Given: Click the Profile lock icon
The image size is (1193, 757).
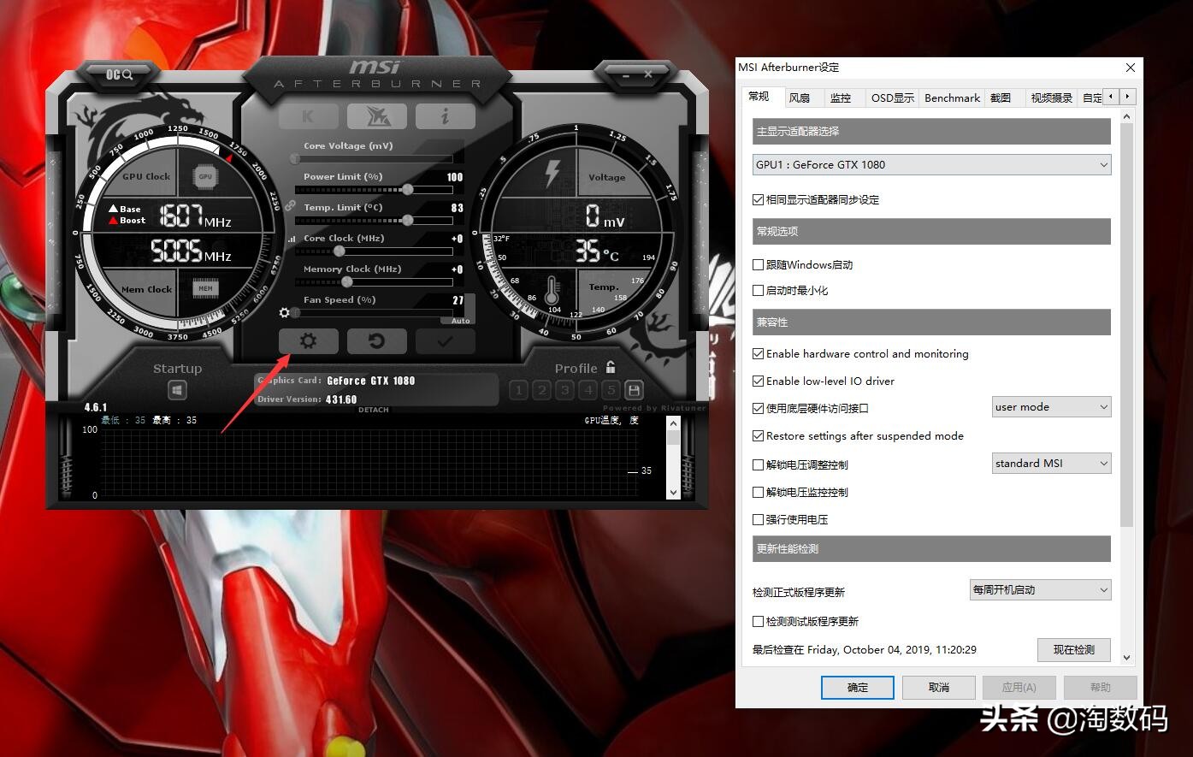Looking at the screenshot, I should tap(611, 367).
